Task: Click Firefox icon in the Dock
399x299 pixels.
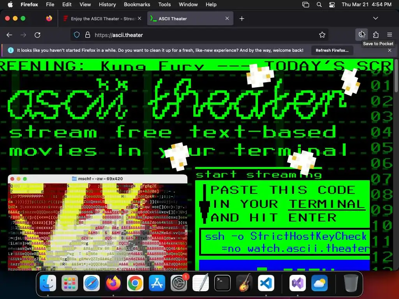Action: pyautogui.click(x=113, y=283)
